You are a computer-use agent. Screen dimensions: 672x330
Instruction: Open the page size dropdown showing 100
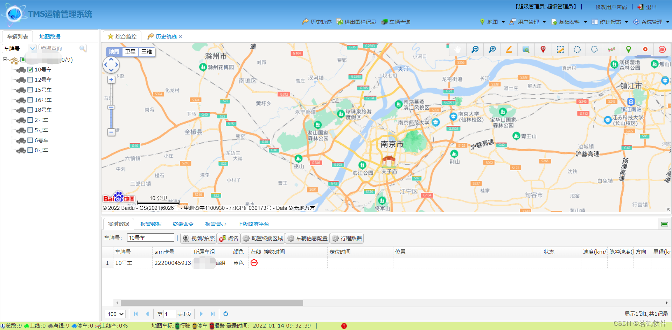[116, 314]
